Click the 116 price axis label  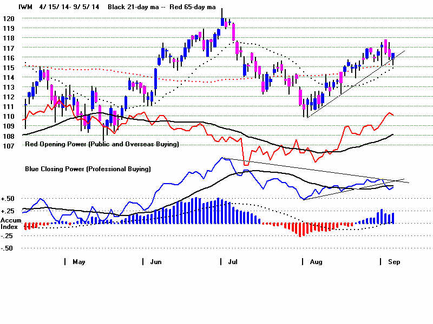8,58
